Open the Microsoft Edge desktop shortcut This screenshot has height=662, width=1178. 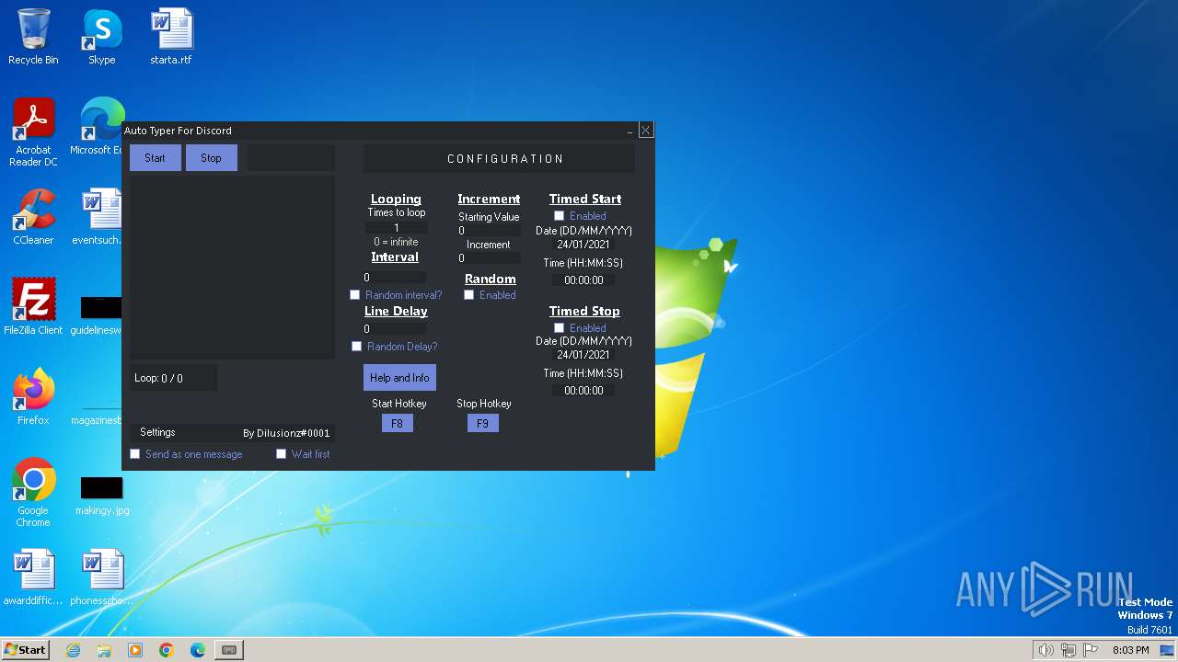click(101, 126)
